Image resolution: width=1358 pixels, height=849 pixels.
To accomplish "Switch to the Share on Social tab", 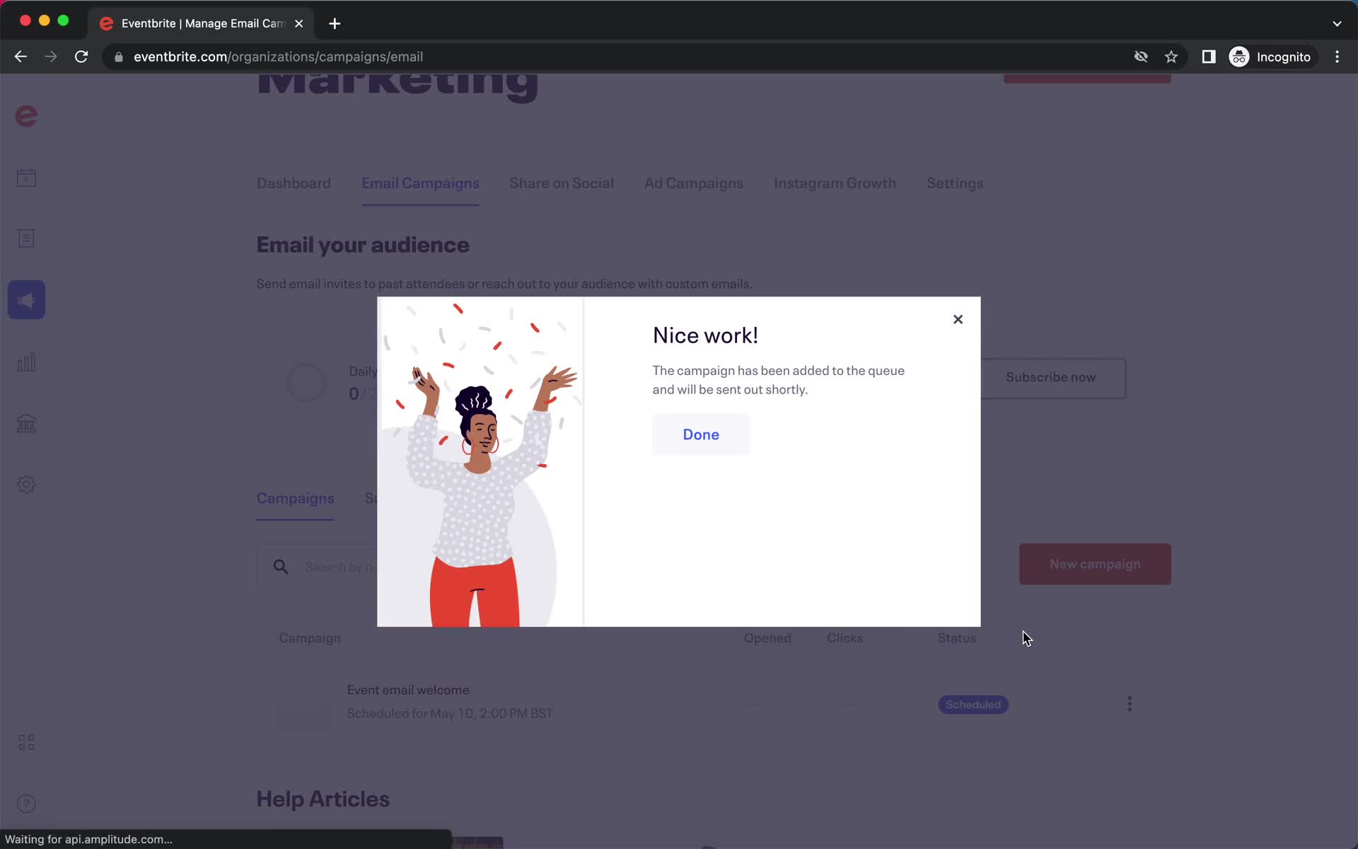I will (560, 183).
